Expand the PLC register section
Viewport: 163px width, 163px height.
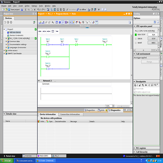click(134, 148)
